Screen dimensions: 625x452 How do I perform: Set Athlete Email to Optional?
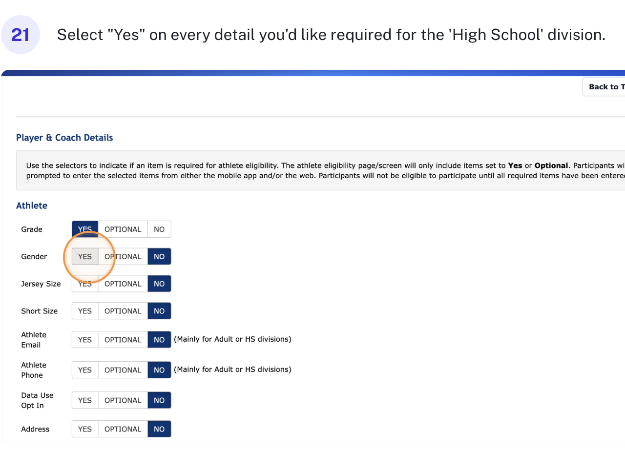[123, 340]
